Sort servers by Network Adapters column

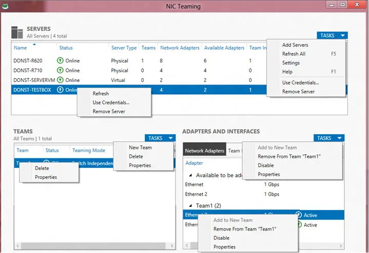click(x=180, y=48)
